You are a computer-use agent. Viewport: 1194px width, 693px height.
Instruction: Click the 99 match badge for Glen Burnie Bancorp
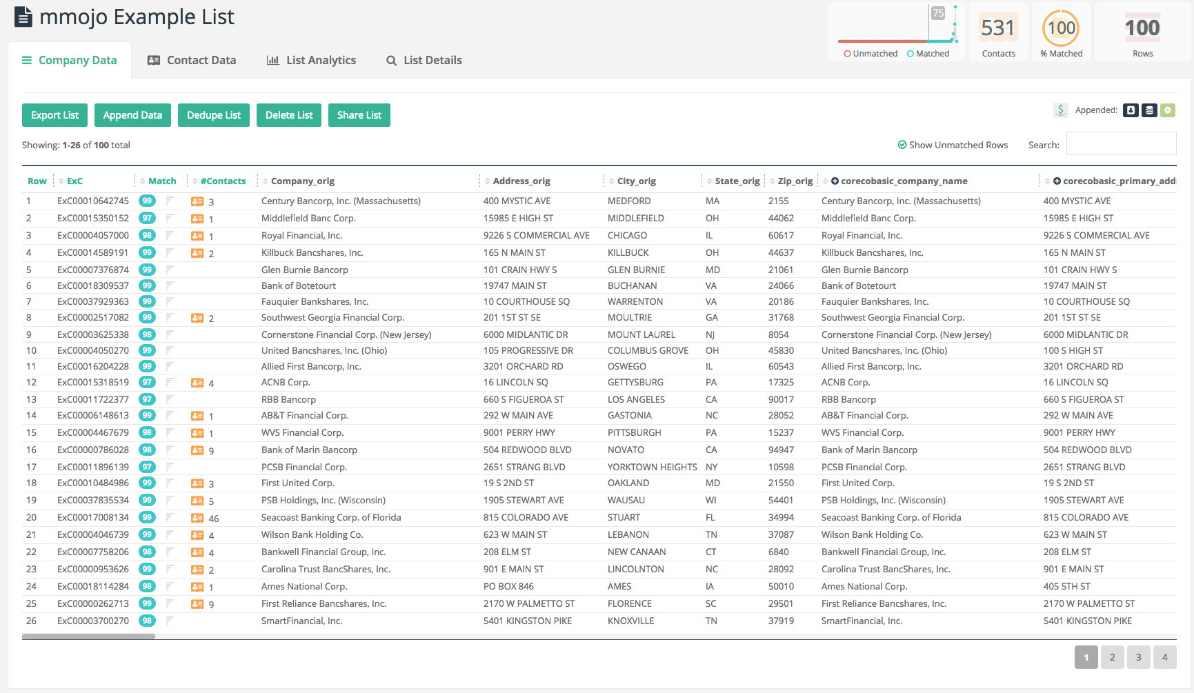[147, 270]
